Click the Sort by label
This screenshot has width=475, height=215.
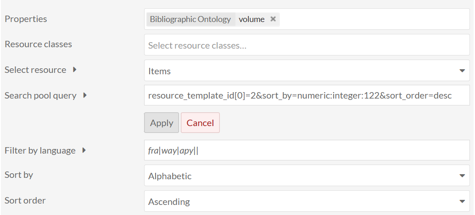(19, 175)
